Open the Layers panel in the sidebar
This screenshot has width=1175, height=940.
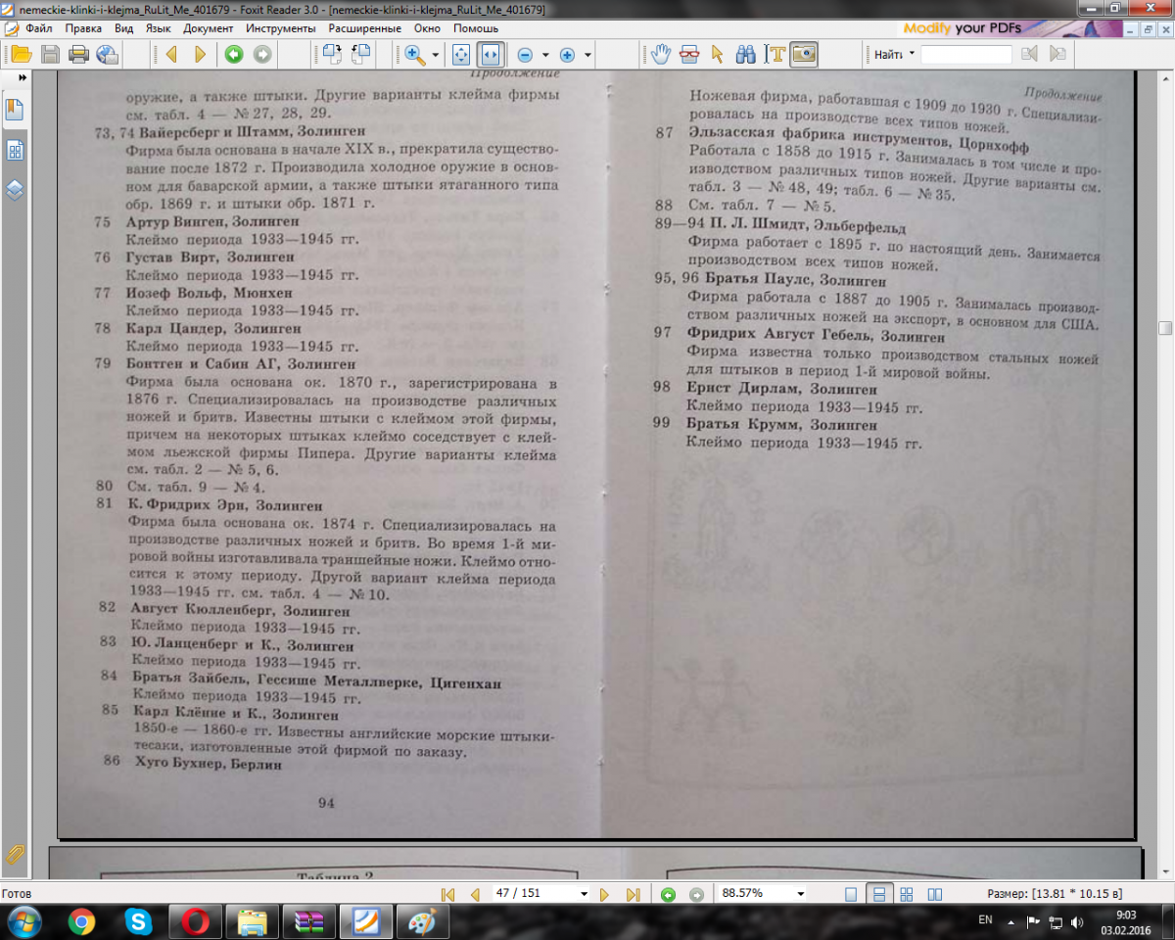tap(15, 190)
